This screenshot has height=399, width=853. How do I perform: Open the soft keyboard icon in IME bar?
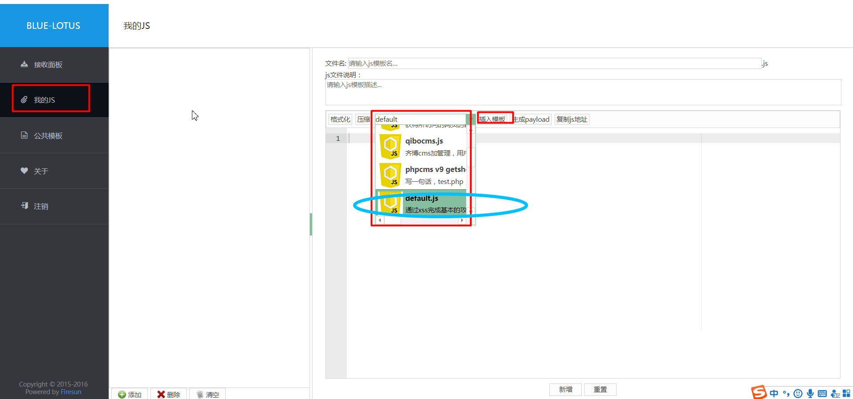point(822,393)
